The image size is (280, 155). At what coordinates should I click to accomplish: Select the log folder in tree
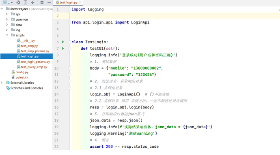click(x=18, y=30)
